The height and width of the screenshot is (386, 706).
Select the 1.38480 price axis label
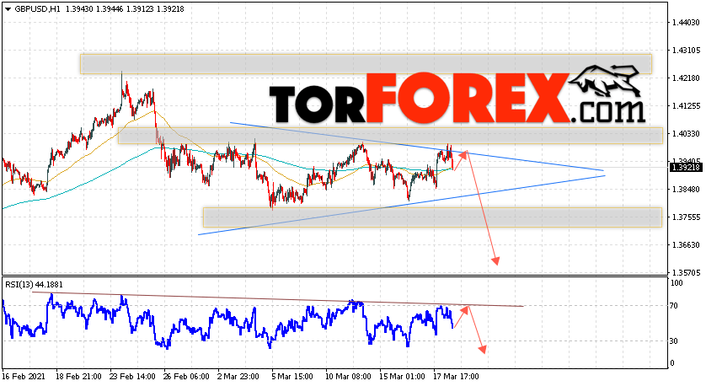point(686,189)
